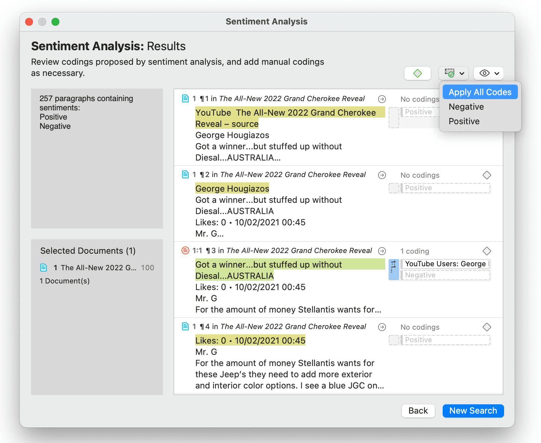541x443 pixels.
Task: Click '1 Document(s)' count text
Action: 65,281
